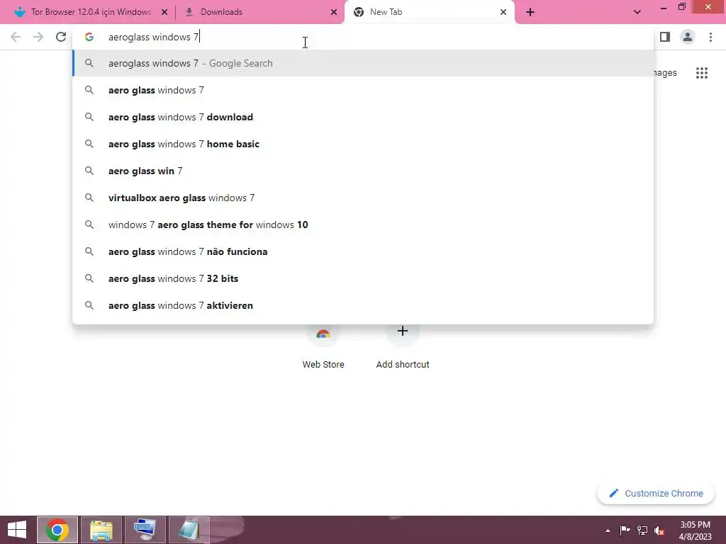The image size is (726, 544).
Task: Open the Chrome profile avatar
Action: (x=688, y=37)
